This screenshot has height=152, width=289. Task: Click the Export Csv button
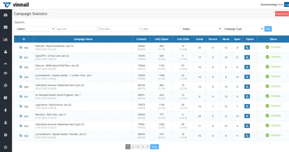(282, 14)
